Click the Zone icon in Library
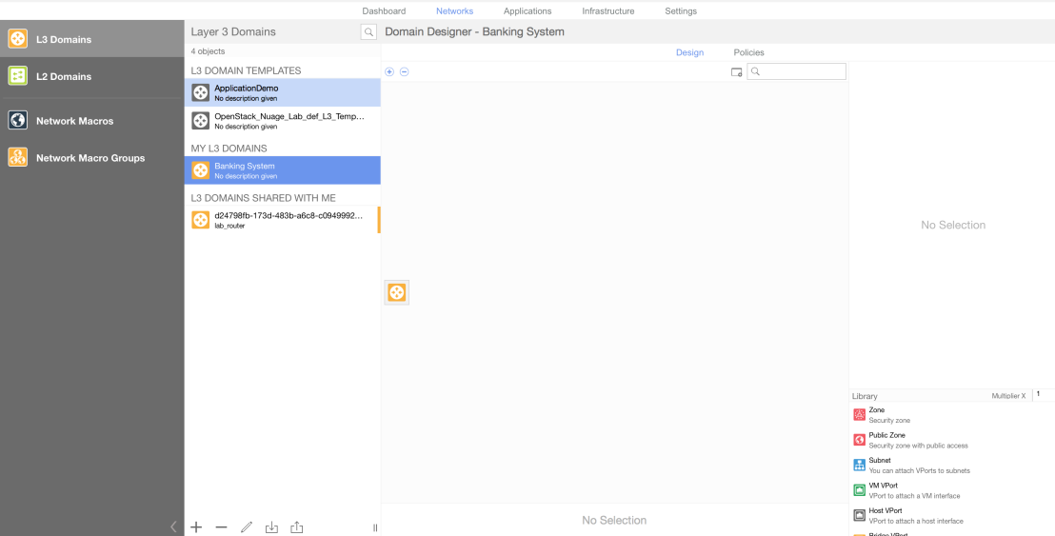The height and width of the screenshot is (536, 1055). click(x=859, y=415)
